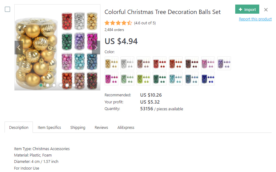Choose the silver color option
Screen dimensions: 276x172
click(128, 63)
